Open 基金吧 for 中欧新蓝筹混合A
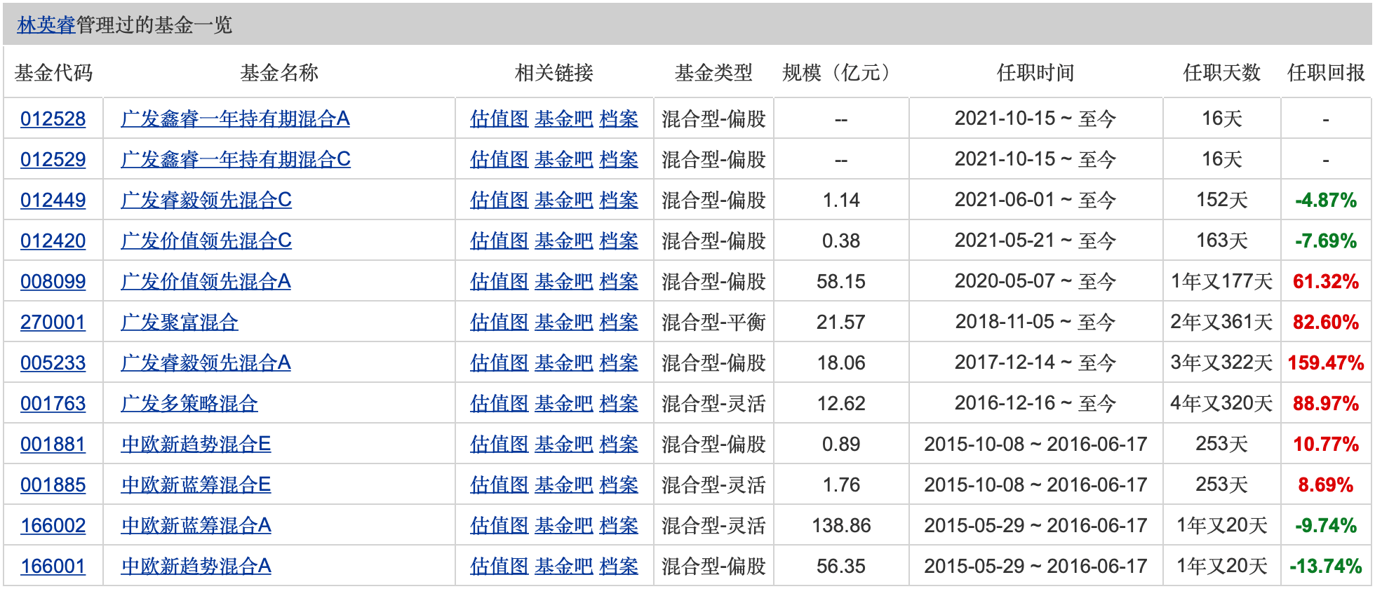The width and height of the screenshot is (1375, 589). pos(563,526)
